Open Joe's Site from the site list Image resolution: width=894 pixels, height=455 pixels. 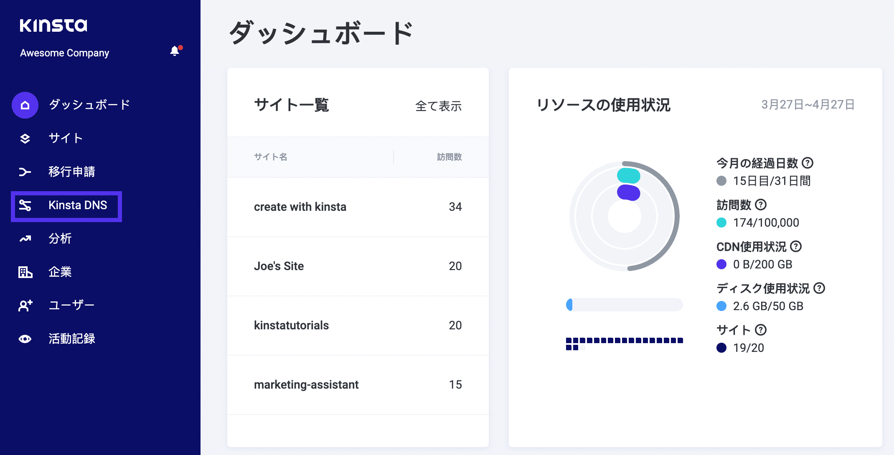coord(279,266)
